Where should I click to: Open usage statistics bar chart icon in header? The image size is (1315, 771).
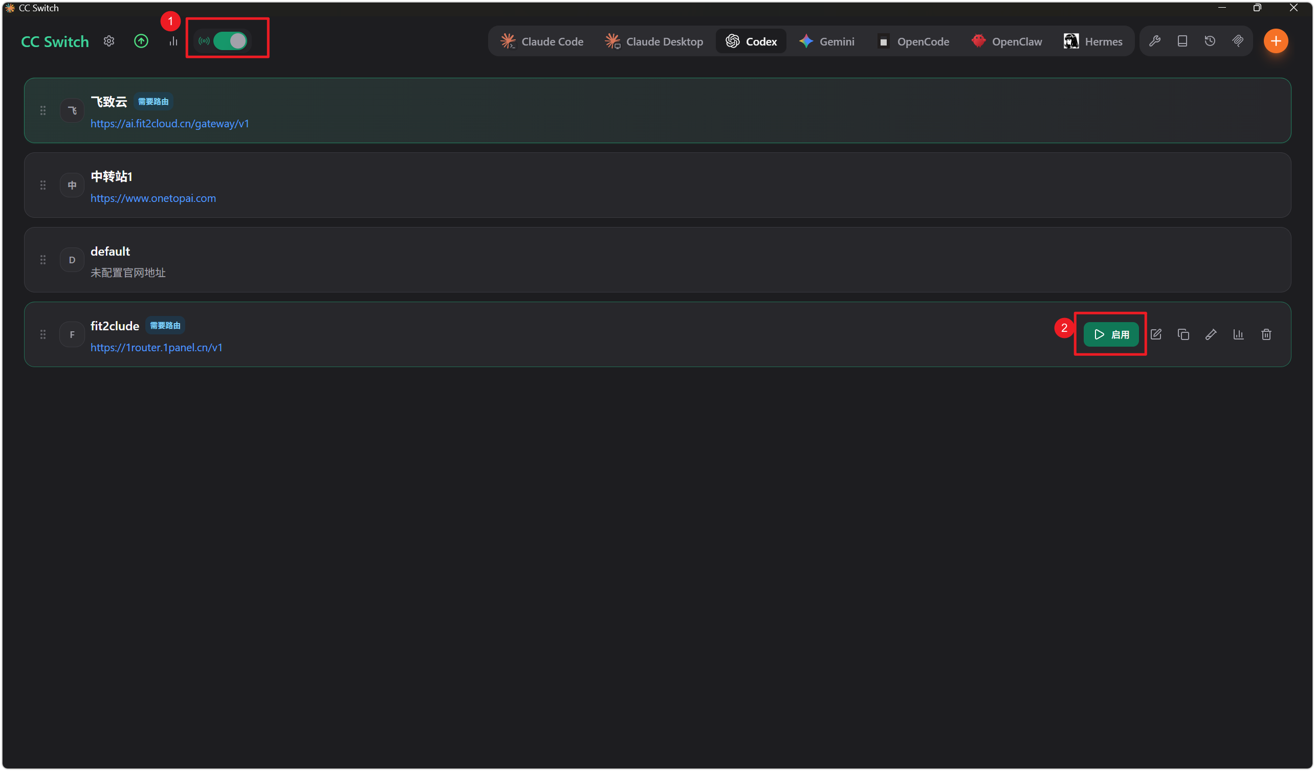point(173,41)
